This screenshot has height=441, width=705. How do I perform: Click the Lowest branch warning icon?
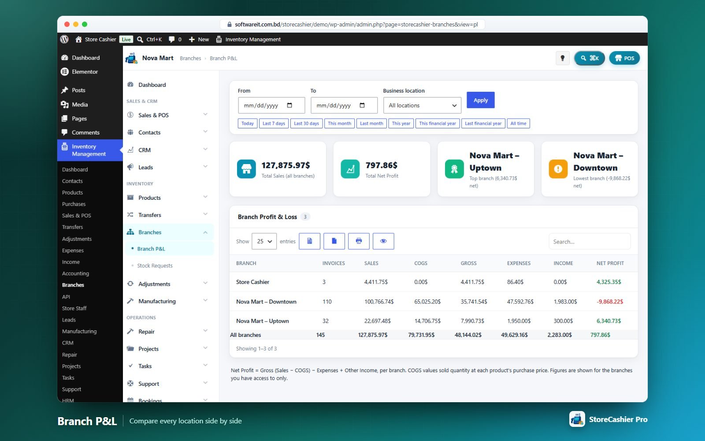click(x=558, y=169)
